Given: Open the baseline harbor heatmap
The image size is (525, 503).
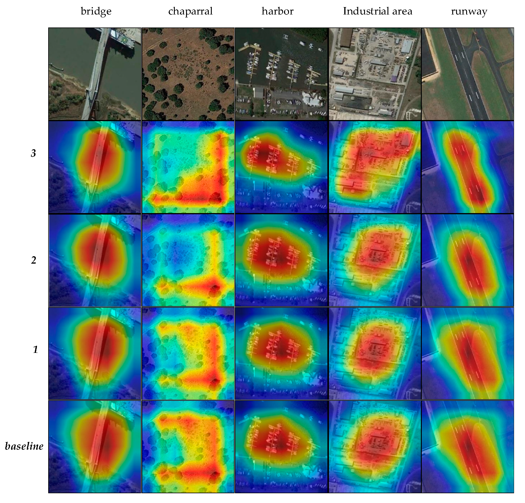Looking at the screenshot, I should [281, 447].
